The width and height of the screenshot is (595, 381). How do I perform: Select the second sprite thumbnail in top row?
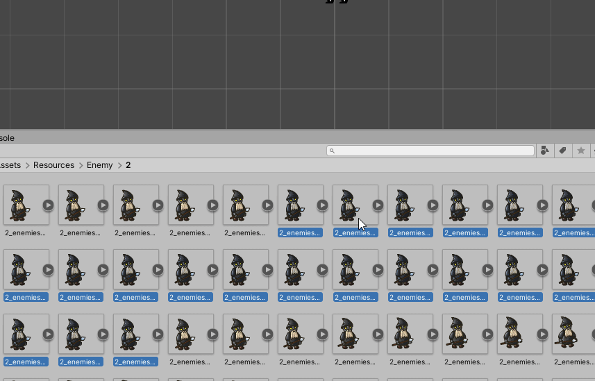(81, 205)
